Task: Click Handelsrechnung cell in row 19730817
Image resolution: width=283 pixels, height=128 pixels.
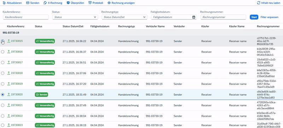Action: pos(128,62)
